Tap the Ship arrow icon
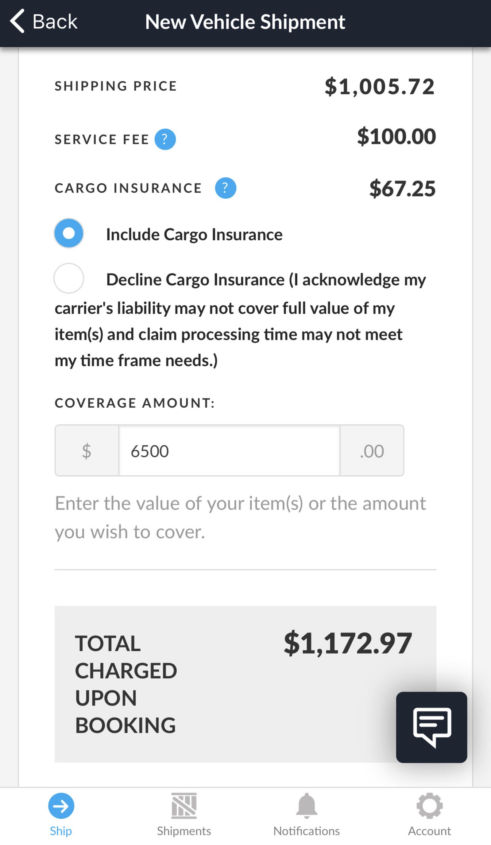Screen dimensions: 491x845 point(61,805)
